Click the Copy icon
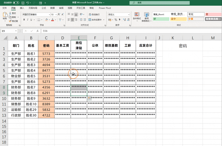This screenshot has height=146, width=222. point(10,17)
